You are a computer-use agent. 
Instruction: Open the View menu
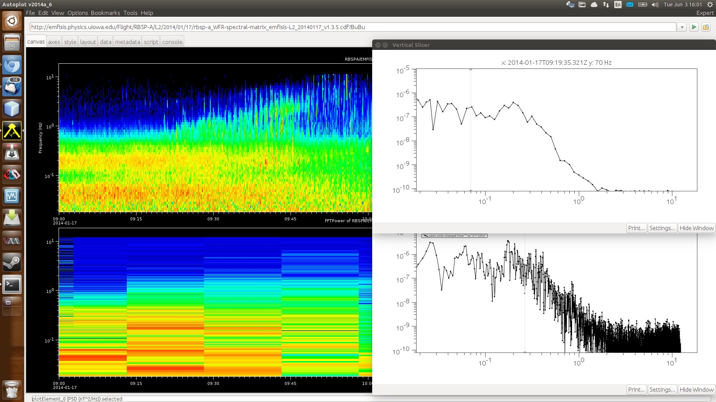click(57, 13)
